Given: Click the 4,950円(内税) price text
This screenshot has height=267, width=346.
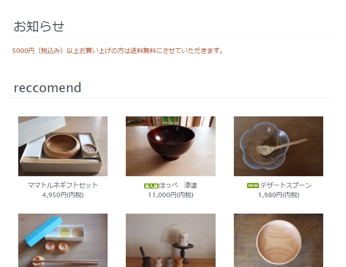Looking at the screenshot, I should pyautogui.click(x=63, y=195).
